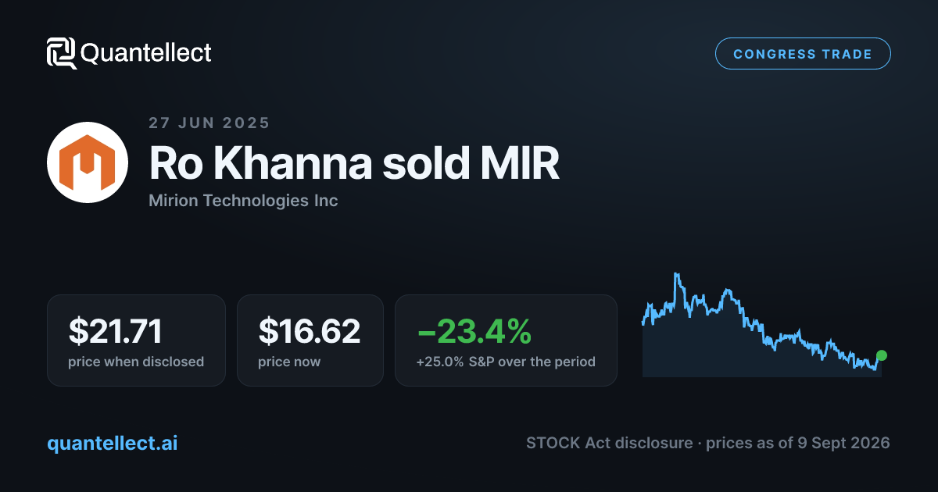
Task: Click the price when disclosed label
Action: pyautogui.click(x=136, y=362)
